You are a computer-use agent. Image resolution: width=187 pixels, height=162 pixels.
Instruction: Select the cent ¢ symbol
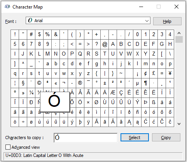click(x=145, y=73)
